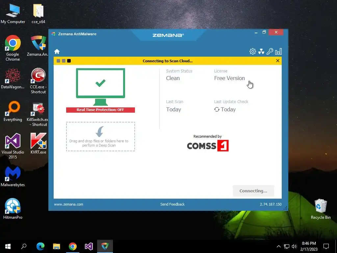
Task: Open File Explorer from taskbar
Action: pos(57,246)
